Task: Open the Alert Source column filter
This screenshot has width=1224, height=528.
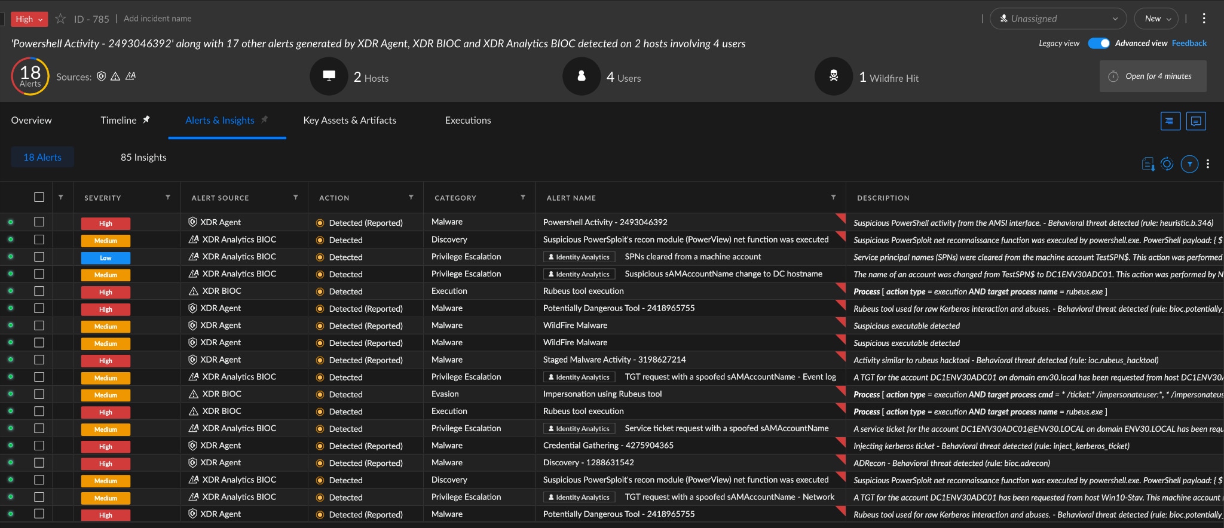Action: click(x=296, y=197)
